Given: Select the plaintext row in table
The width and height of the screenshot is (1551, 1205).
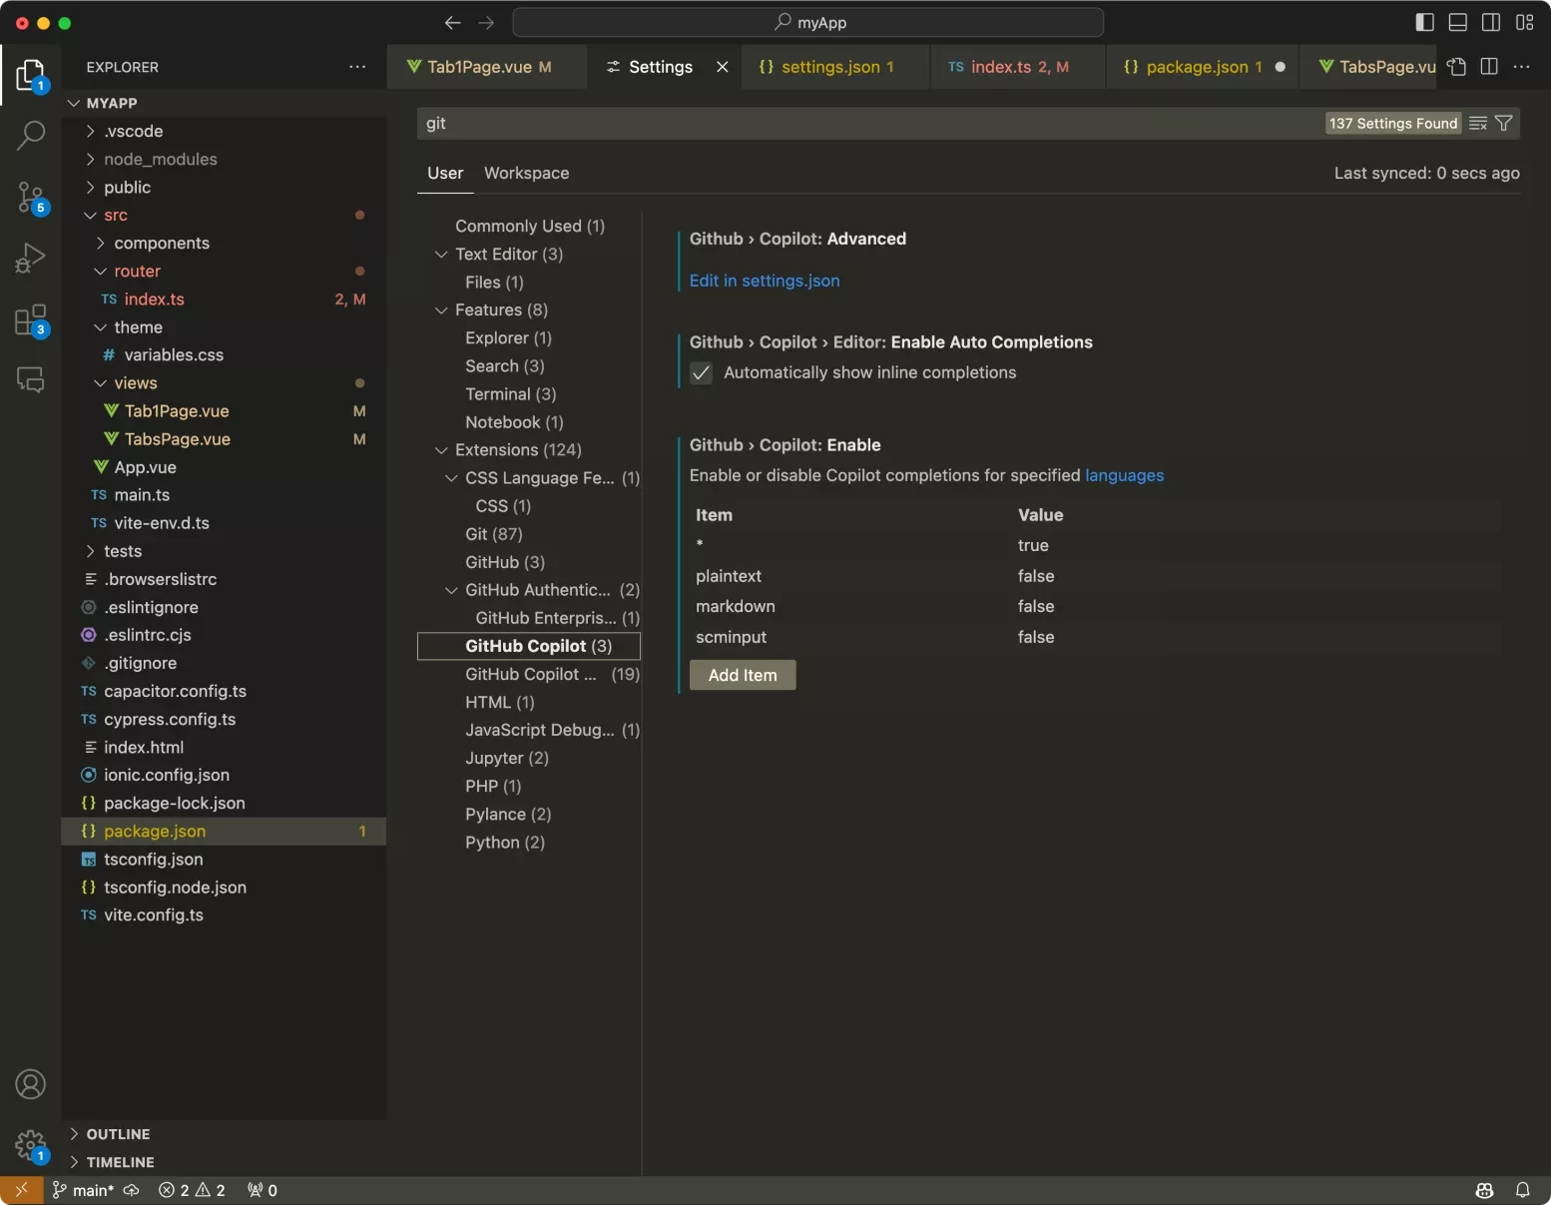Looking at the screenshot, I should click(1095, 576).
